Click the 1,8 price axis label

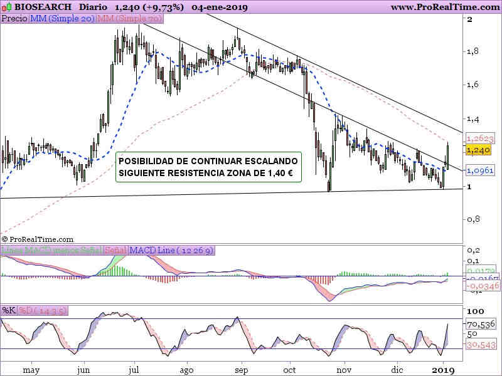(x=473, y=51)
